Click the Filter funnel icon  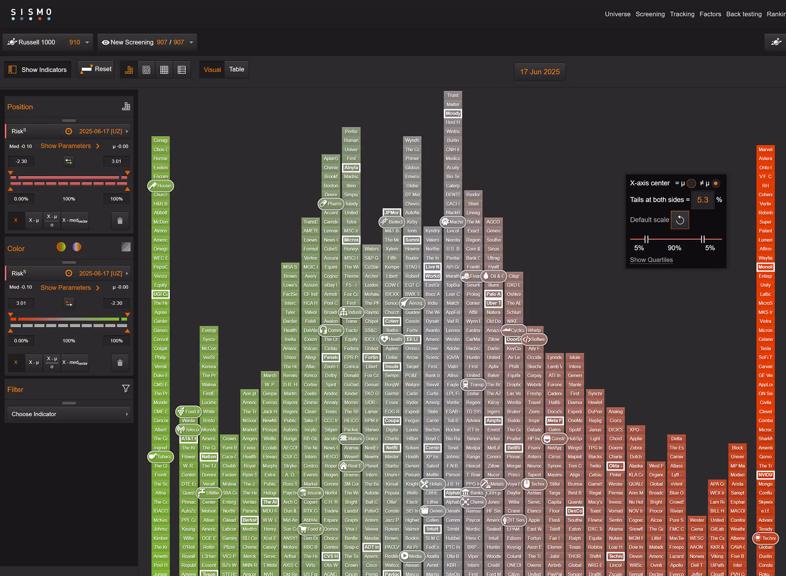coord(126,388)
